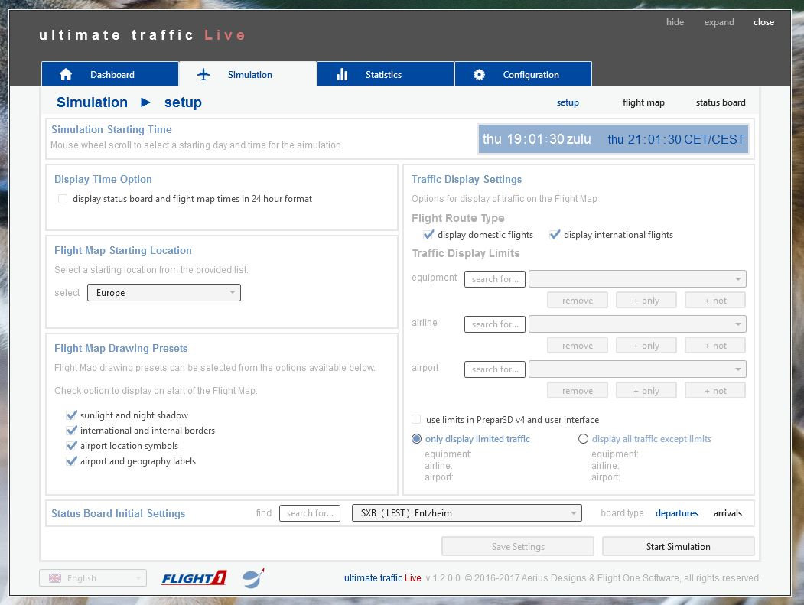Click the Configuration gear icon
The image size is (804, 605).
(x=479, y=75)
